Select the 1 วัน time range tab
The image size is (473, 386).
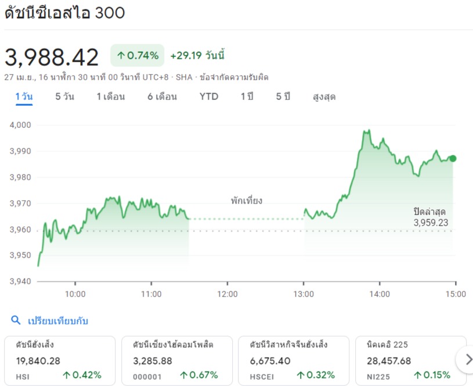[x=24, y=96]
